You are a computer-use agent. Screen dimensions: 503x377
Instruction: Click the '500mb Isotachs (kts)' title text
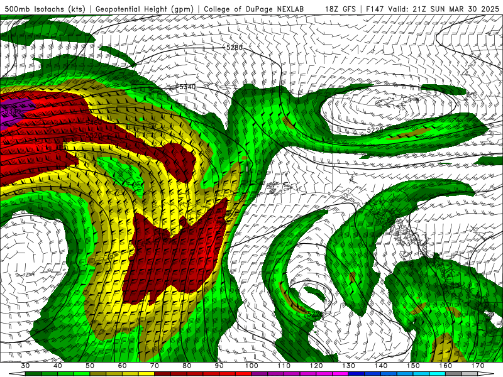click(x=45, y=9)
